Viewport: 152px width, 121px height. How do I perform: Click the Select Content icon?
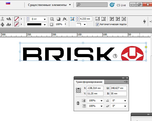coord(2,25)
